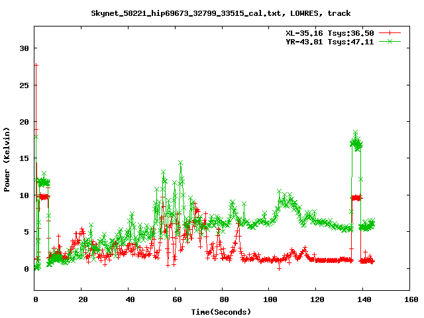Click the y-axis tick label 30
This screenshot has width=424, height=318.
pos(24,48)
